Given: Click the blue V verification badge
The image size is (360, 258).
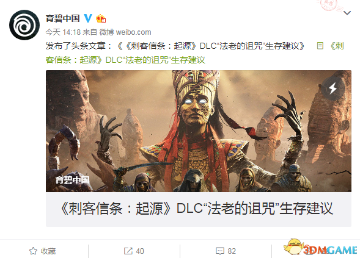Looking at the screenshot, I should click(x=88, y=18).
